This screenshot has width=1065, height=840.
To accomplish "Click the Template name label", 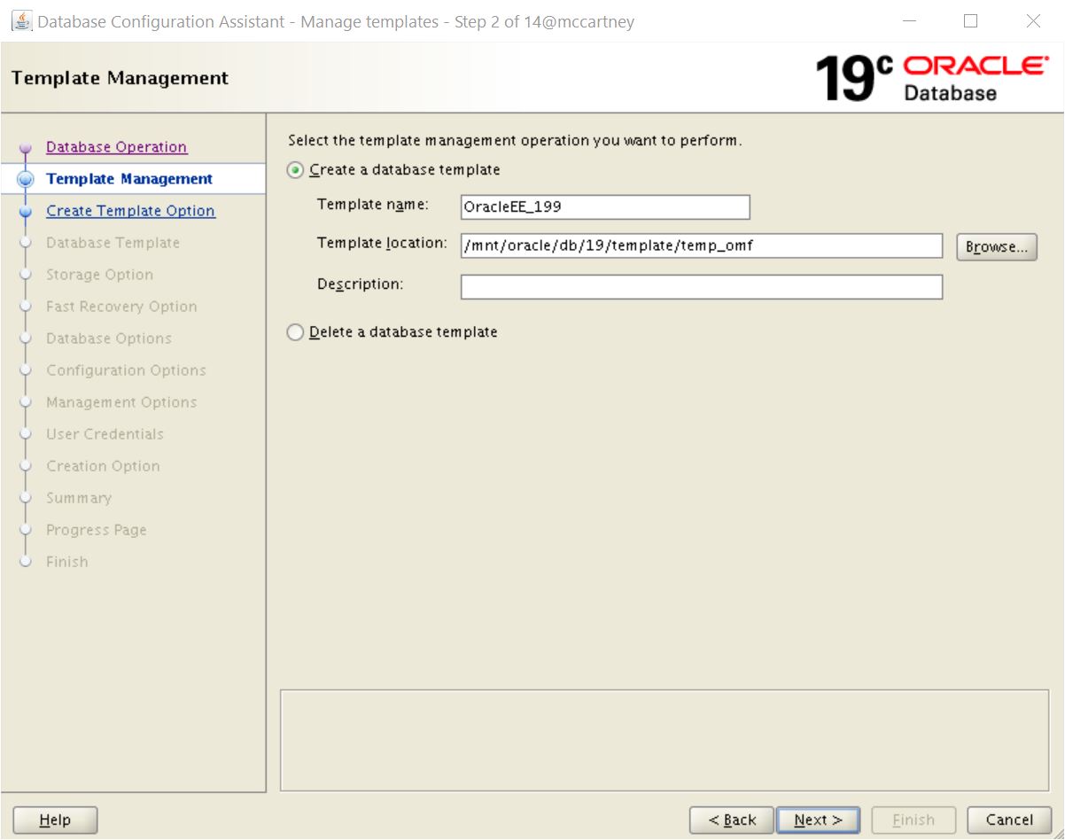I will 373,205.
